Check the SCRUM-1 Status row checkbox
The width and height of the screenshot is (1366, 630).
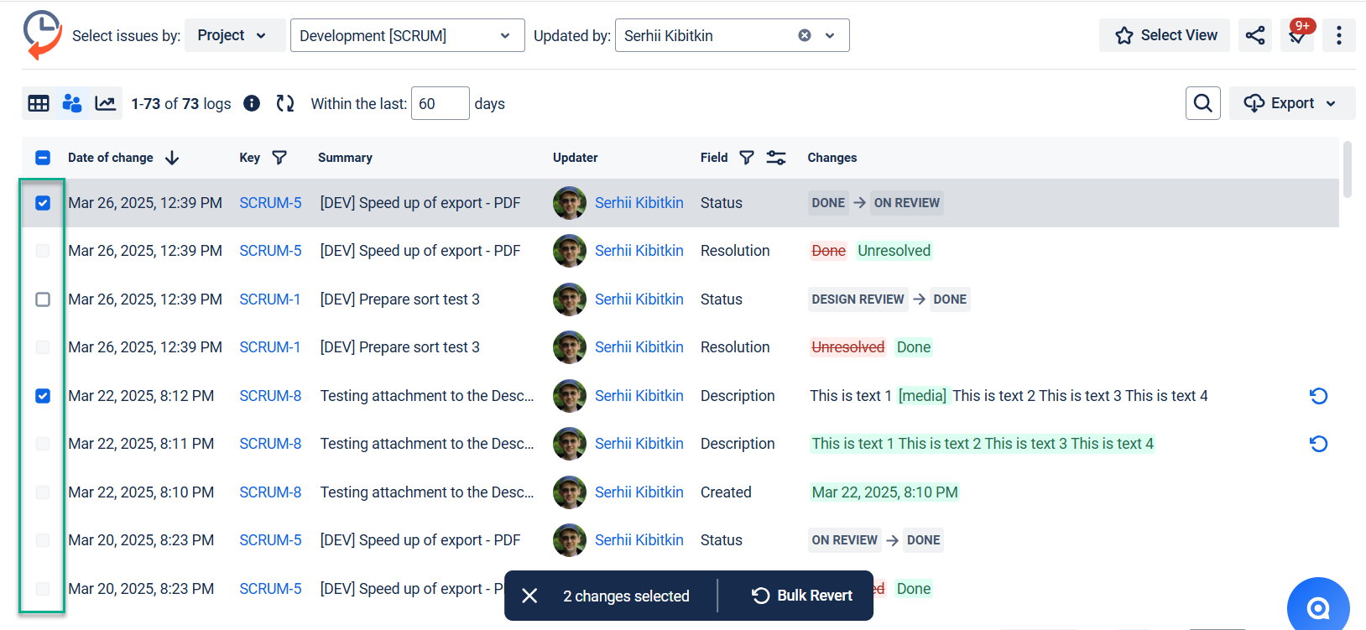click(43, 299)
